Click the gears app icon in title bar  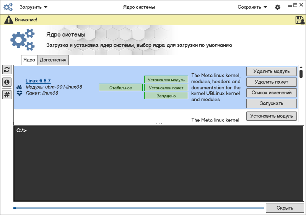[x=8, y=7]
